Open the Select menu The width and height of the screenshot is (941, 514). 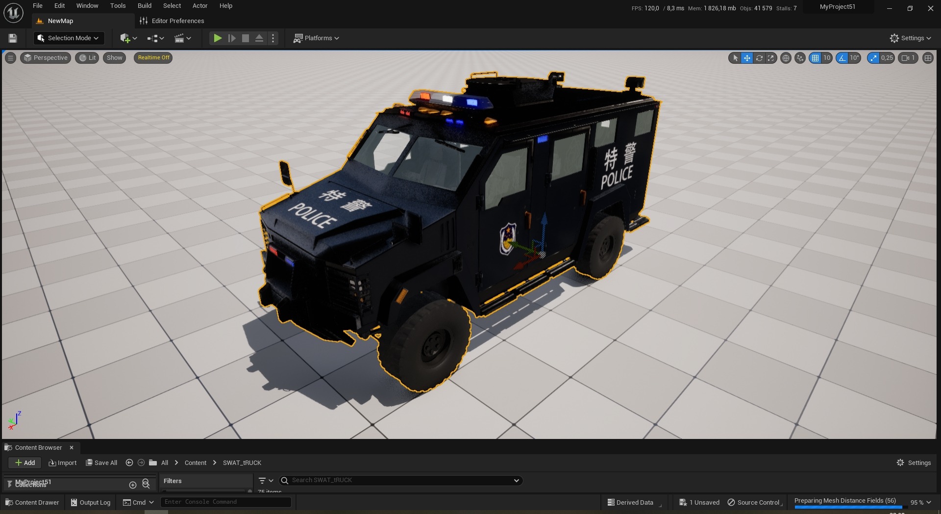pos(172,6)
